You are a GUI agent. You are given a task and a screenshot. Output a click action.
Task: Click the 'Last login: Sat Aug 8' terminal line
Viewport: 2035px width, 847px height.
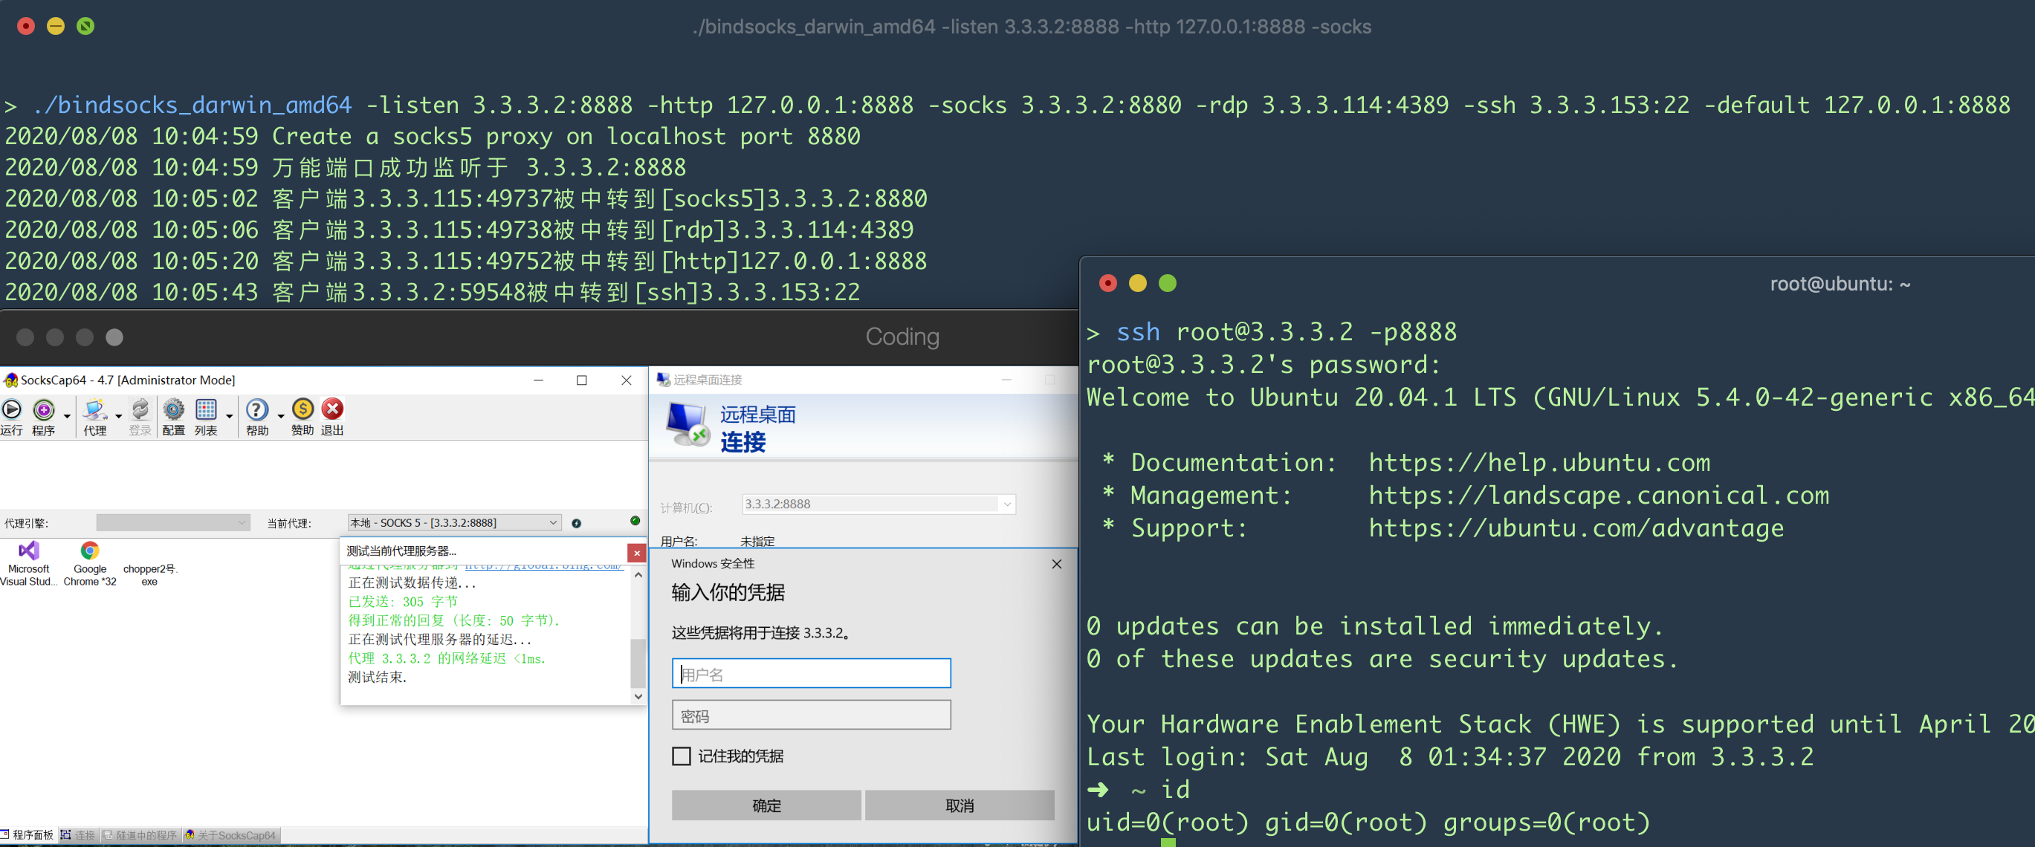(1450, 757)
